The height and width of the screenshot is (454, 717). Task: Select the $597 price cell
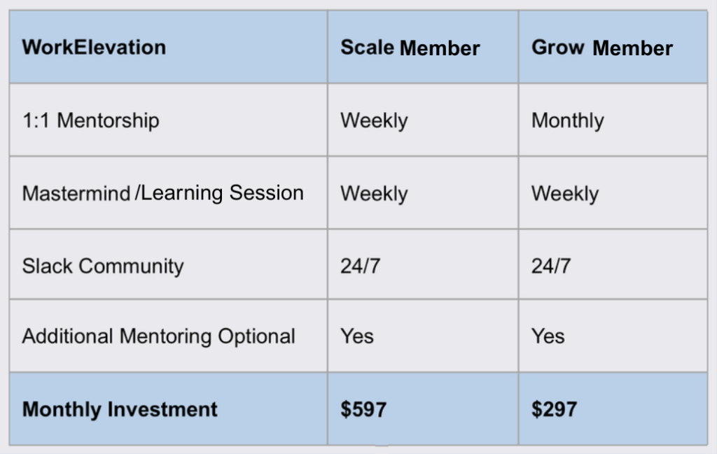(423, 409)
